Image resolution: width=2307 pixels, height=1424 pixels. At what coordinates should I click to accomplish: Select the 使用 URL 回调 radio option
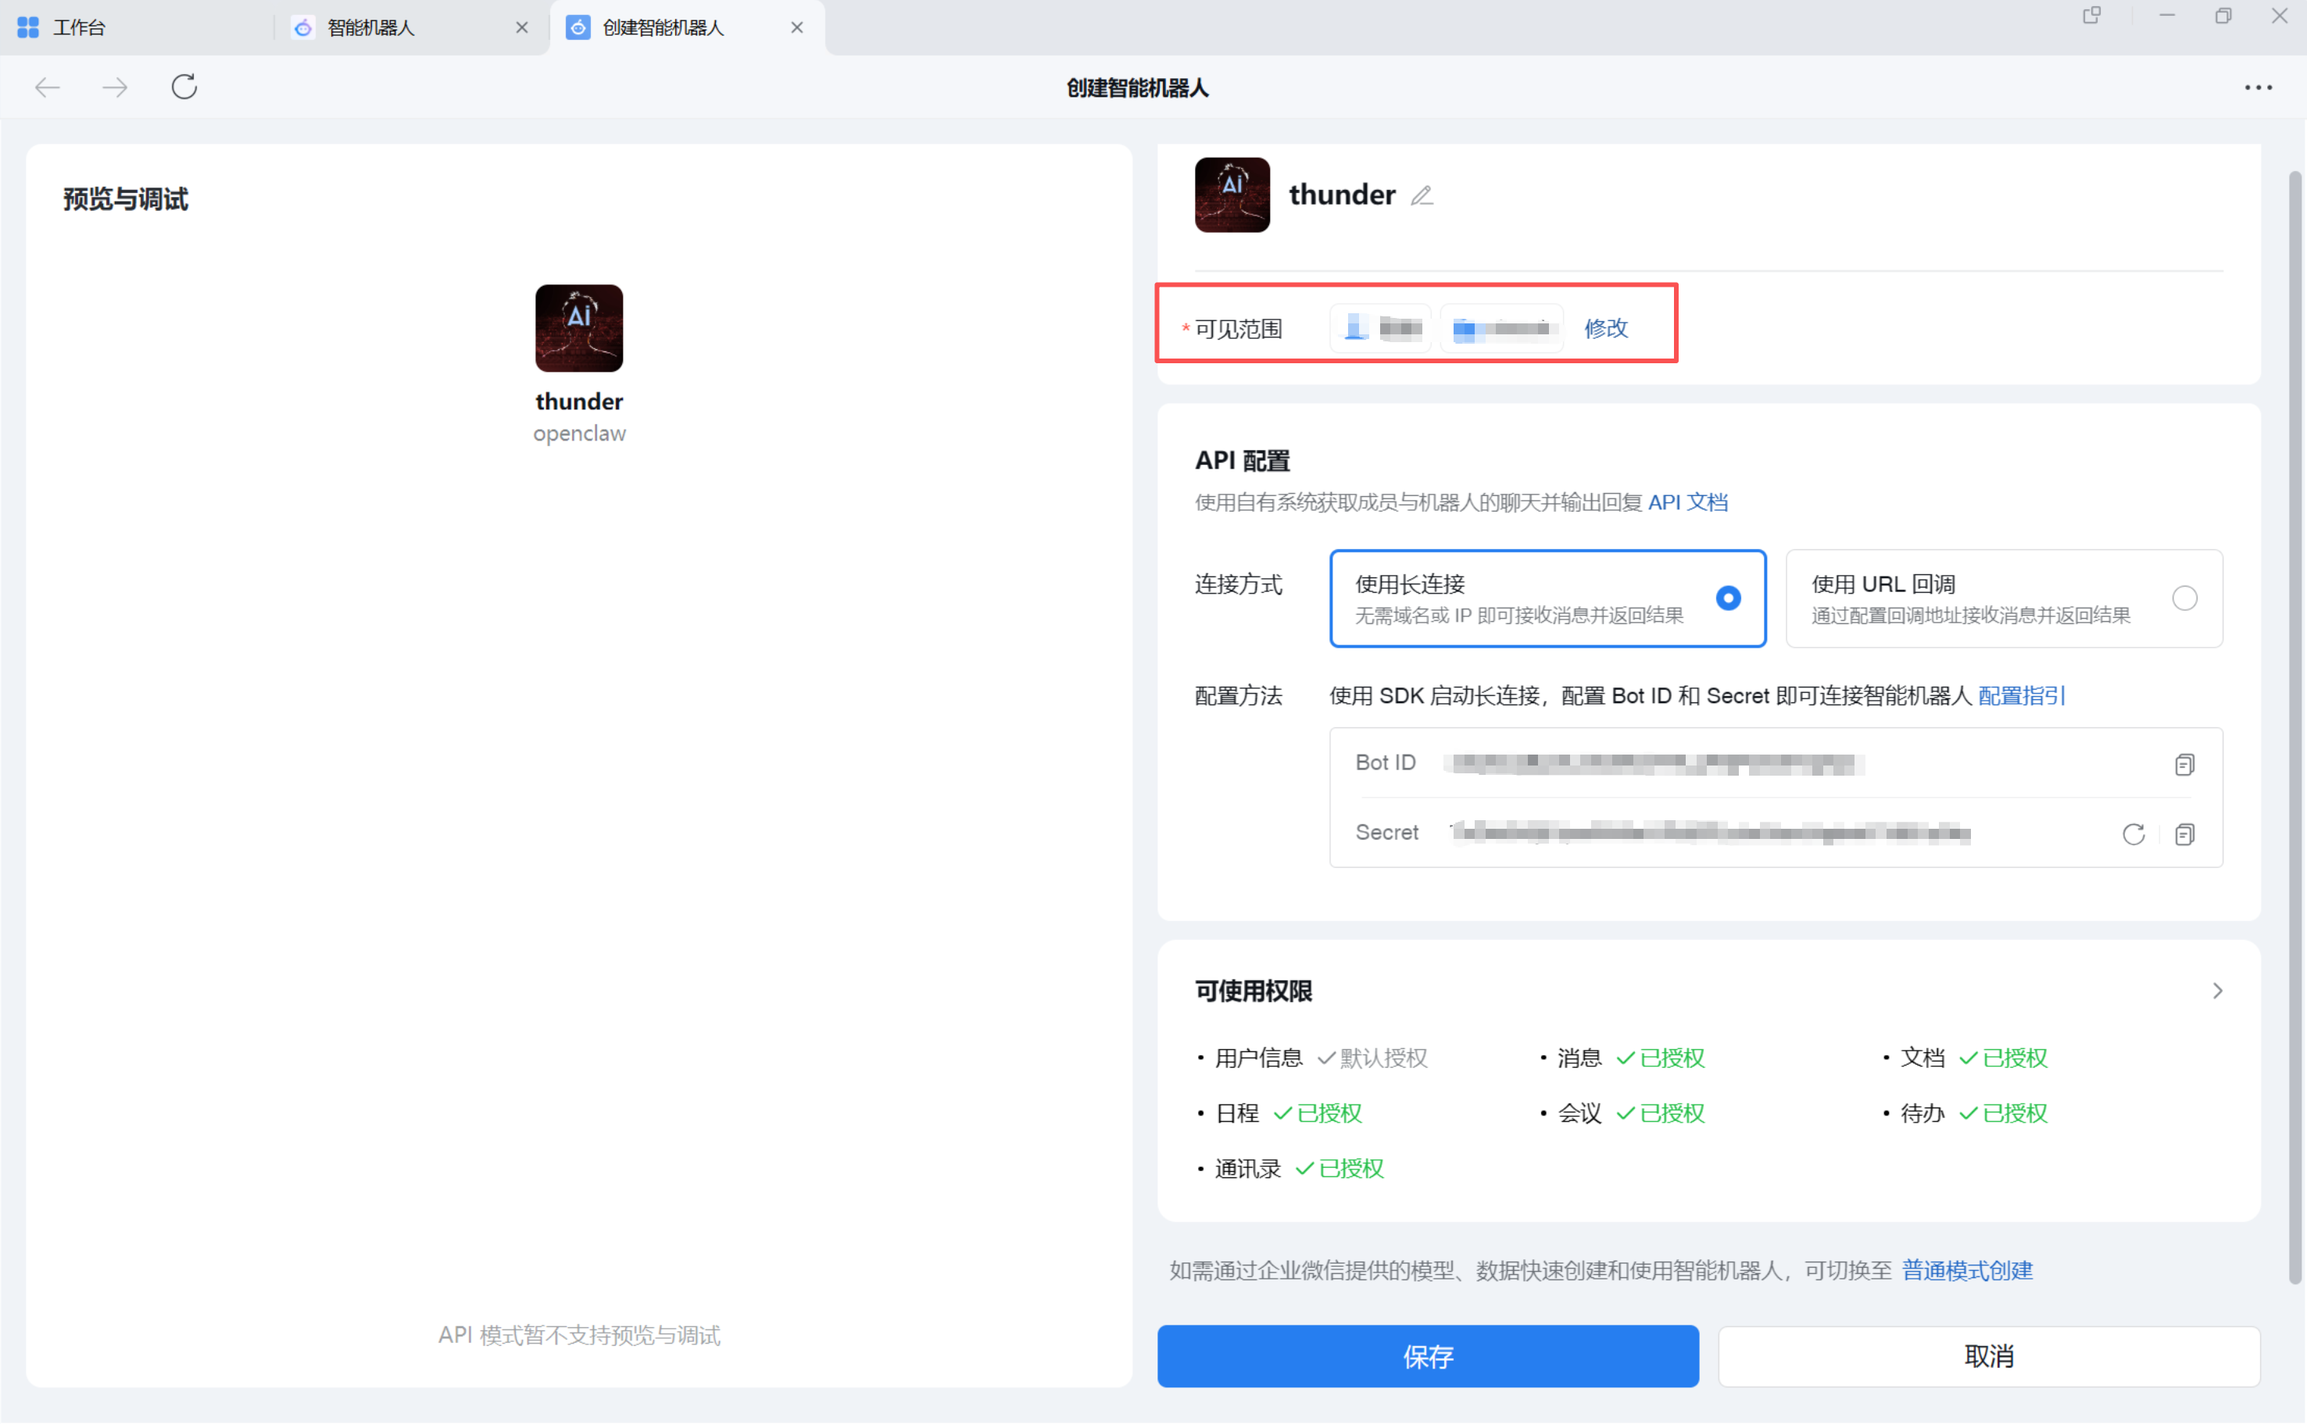coord(2184,598)
